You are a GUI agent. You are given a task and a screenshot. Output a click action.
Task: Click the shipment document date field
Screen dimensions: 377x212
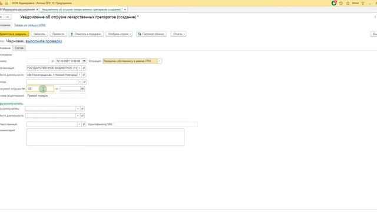[x=70, y=89]
